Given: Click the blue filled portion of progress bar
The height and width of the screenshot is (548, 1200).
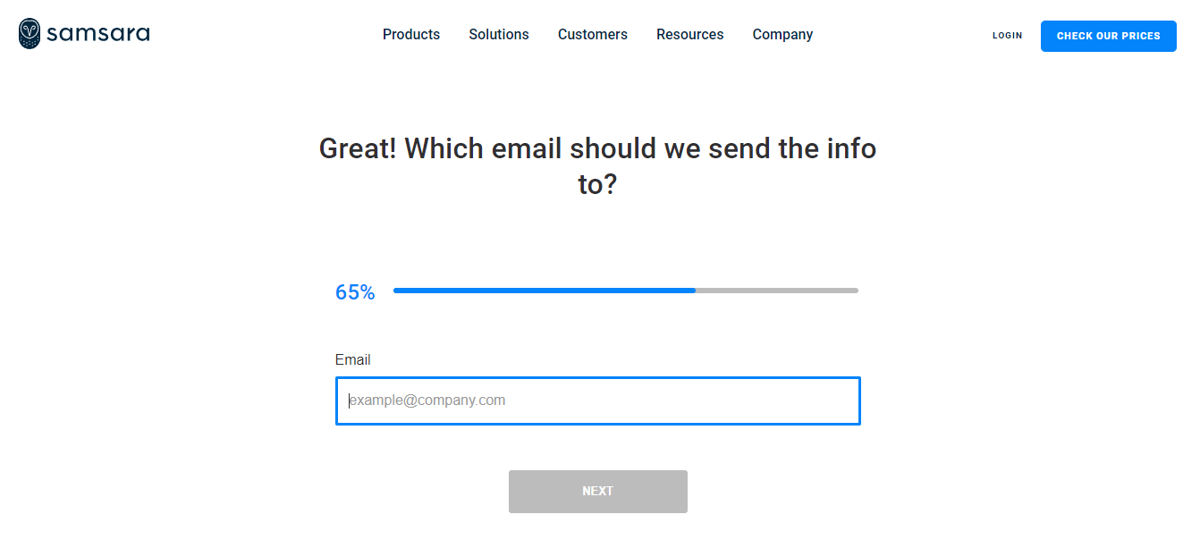Looking at the screenshot, I should [x=544, y=291].
